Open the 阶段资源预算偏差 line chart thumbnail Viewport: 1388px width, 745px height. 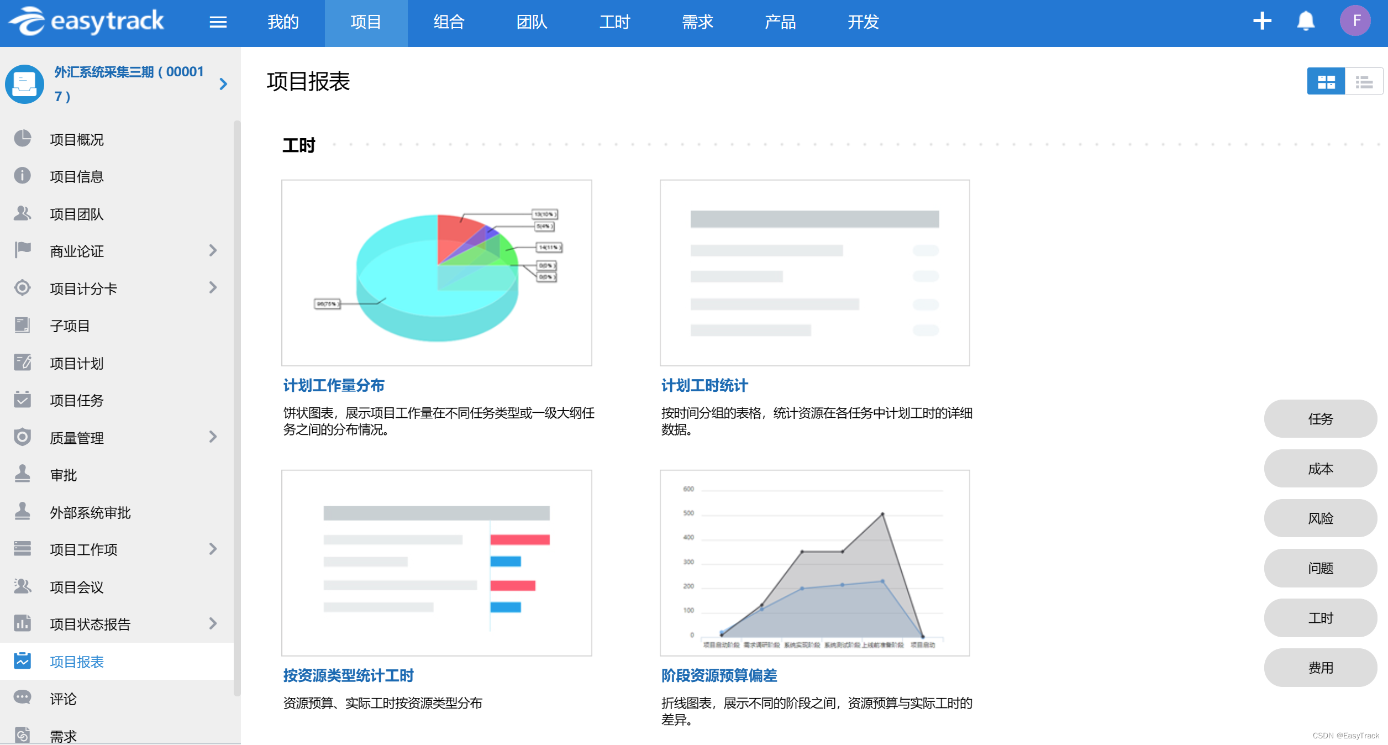click(x=814, y=563)
